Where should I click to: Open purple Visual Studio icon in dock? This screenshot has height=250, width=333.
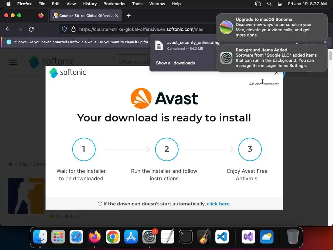248,237
